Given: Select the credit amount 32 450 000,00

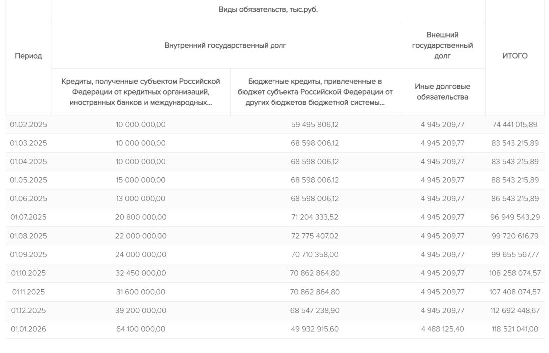Looking at the screenshot, I should pos(141,273).
